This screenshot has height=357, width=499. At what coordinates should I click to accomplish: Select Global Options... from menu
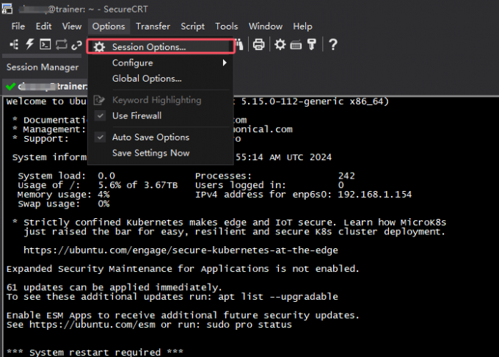coord(161,79)
